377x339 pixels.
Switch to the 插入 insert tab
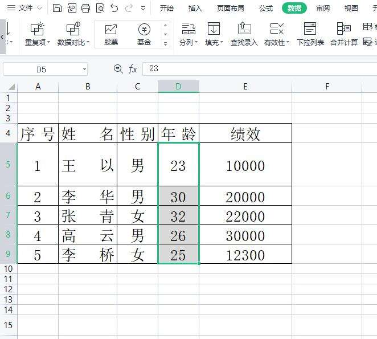coord(195,9)
